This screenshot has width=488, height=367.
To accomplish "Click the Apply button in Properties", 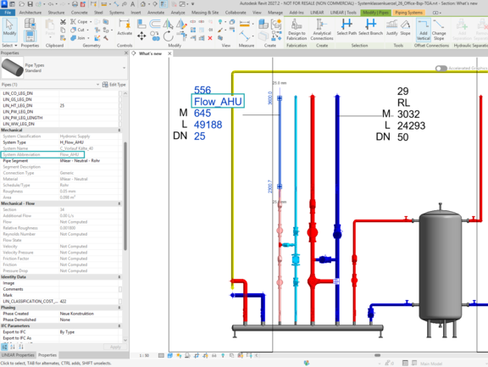I will 115,347.
